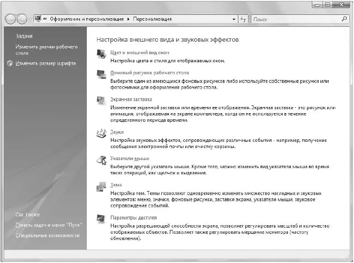The width and height of the screenshot is (354, 263).
Task: Go back with the Back arrow button
Action: (x=11, y=19)
